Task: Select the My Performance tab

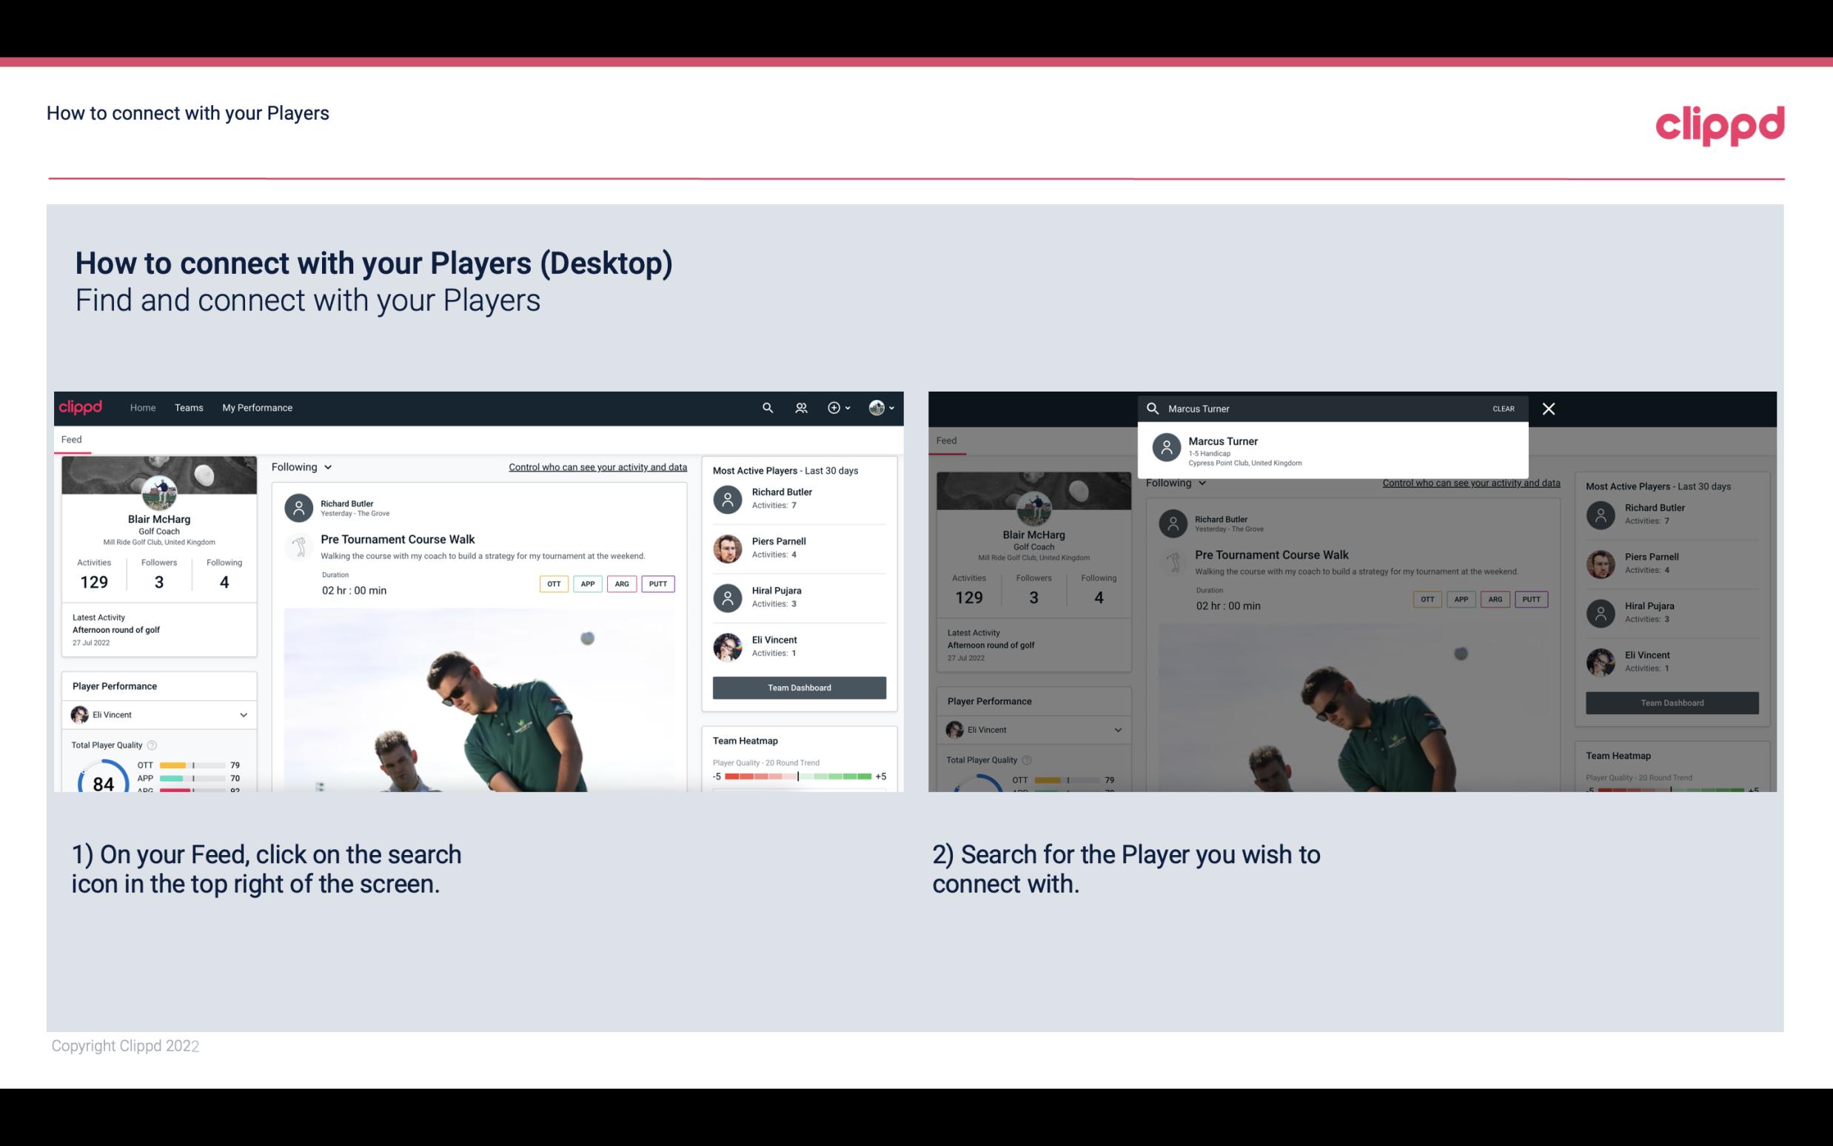Action: pos(256,406)
